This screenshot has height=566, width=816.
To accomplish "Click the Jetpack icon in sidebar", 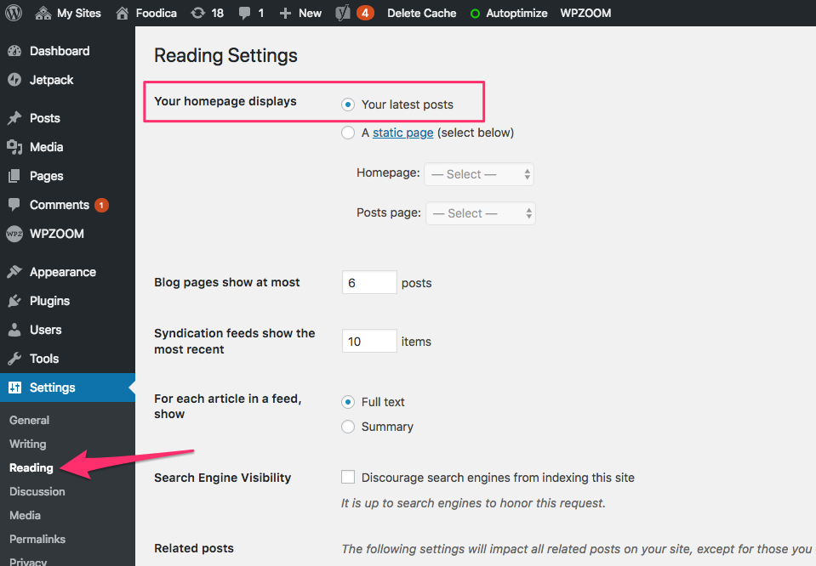I will [14, 80].
